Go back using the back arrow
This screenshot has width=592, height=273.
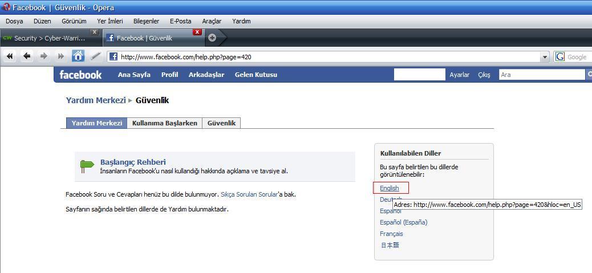click(x=27, y=56)
